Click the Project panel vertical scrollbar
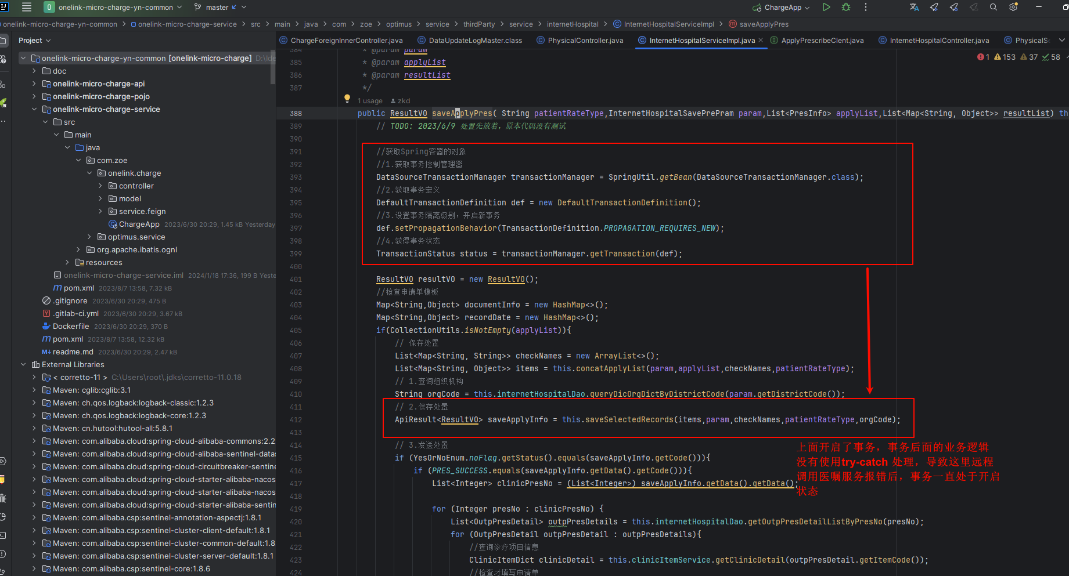This screenshot has height=576, width=1069. [x=272, y=67]
